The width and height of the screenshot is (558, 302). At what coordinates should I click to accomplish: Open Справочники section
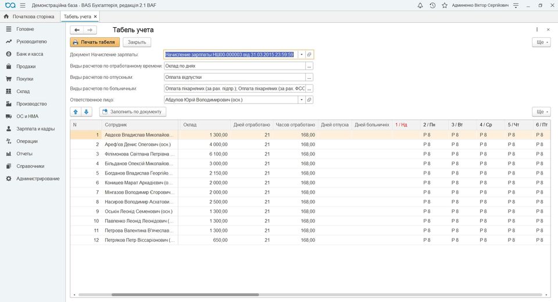click(30, 166)
